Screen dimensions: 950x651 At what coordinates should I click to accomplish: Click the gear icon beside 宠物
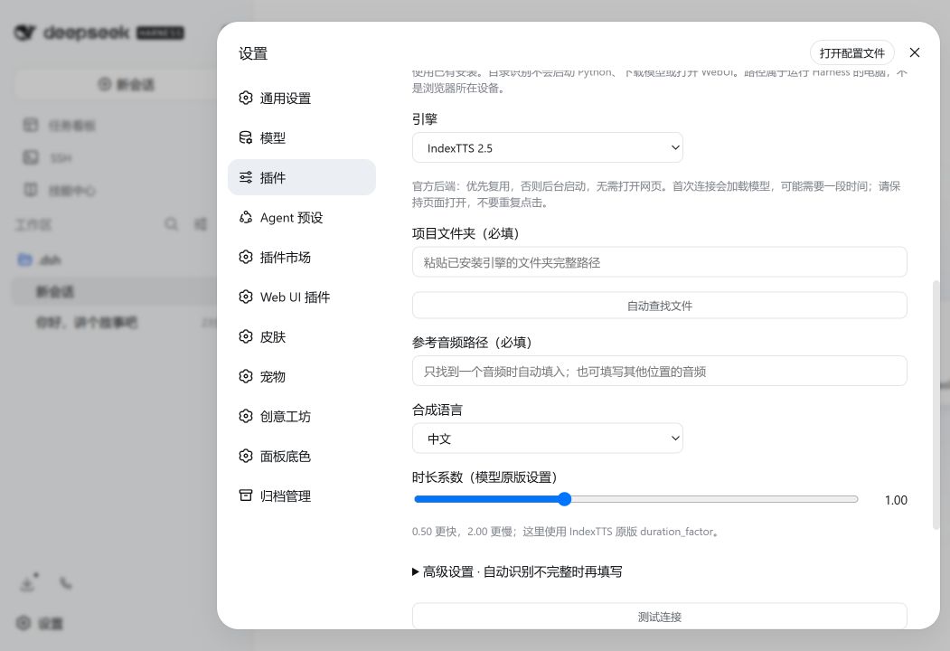pyautogui.click(x=245, y=376)
